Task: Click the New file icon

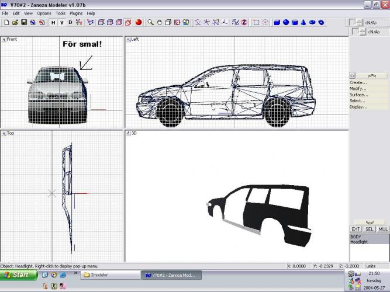Action: tap(6, 22)
